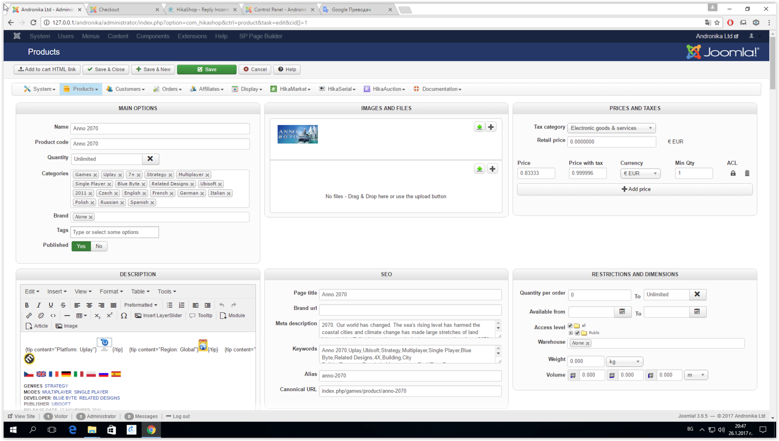The height and width of the screenshot is (441, 779).
Task: Add a product image with the plus icon
Action: pos(491,127)
